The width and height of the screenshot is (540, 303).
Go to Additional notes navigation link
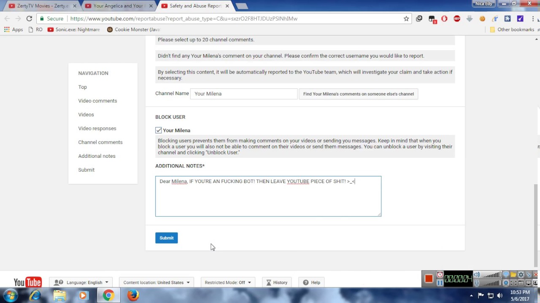click(97, 156)
